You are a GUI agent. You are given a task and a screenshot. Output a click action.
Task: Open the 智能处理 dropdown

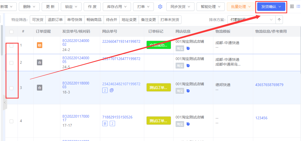[211, 7]
